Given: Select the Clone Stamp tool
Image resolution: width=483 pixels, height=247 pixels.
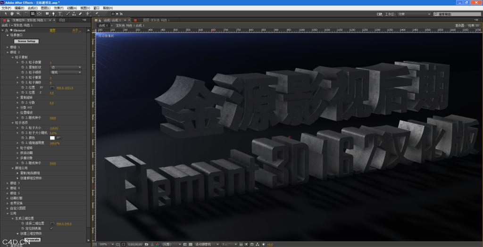Looking at the screenshot, I should click(74, 14).
